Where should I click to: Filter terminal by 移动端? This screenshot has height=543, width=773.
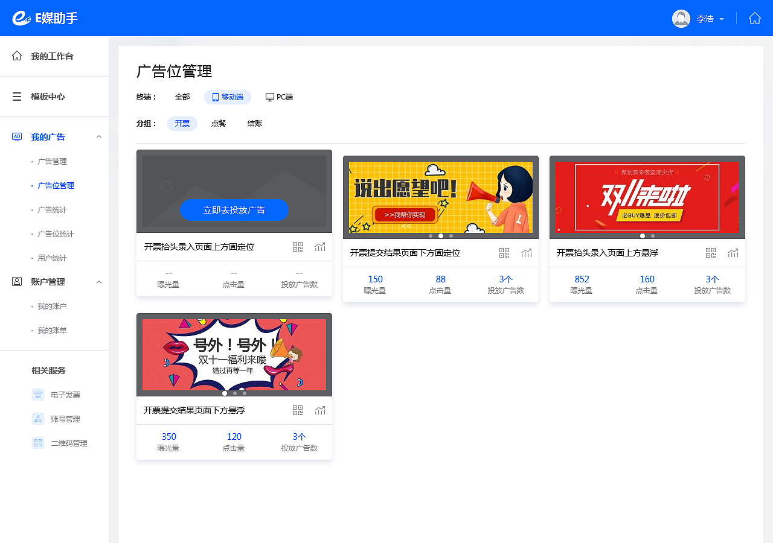228,97
